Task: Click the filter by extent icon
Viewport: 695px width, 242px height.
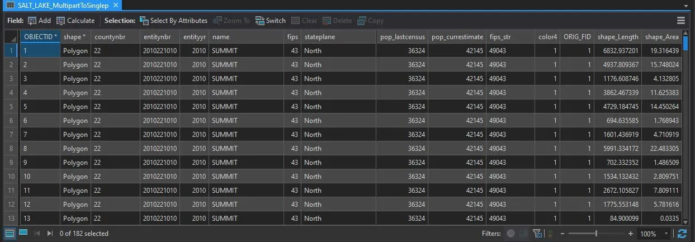Action: pyautogui.click(x=523, y=234)
